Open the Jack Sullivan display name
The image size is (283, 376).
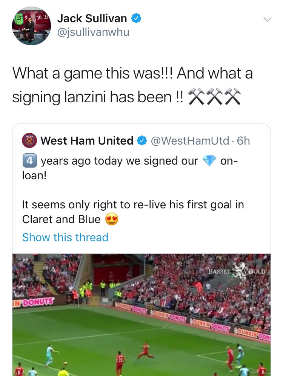[92, 18]
